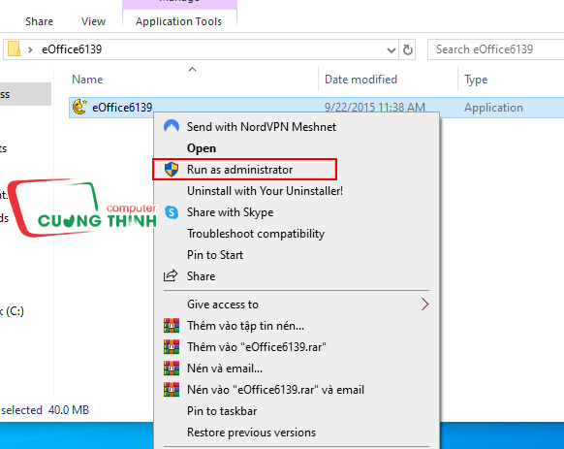This screenshot has width=564, height=449.
Task: Click WinRAR icon beside "Thêm vào tập tin nén..."
Action: pos(172,326)
